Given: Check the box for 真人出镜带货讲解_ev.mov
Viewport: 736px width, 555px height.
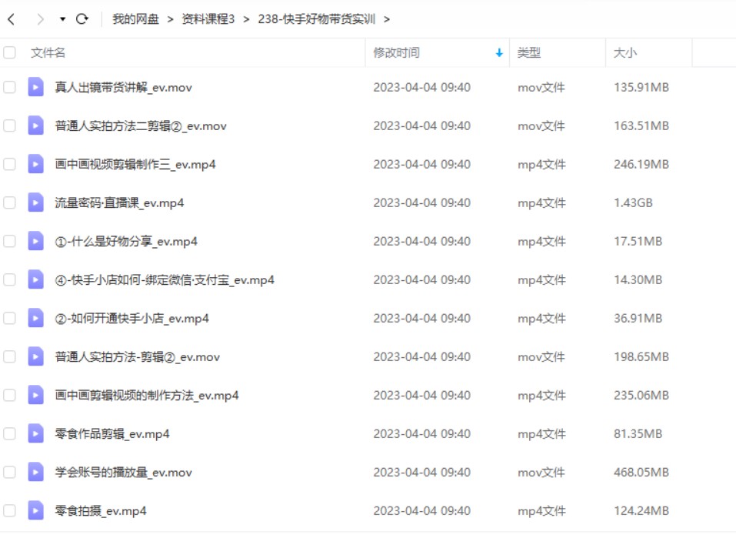Looking at the screenshot, I should [9, 87].
